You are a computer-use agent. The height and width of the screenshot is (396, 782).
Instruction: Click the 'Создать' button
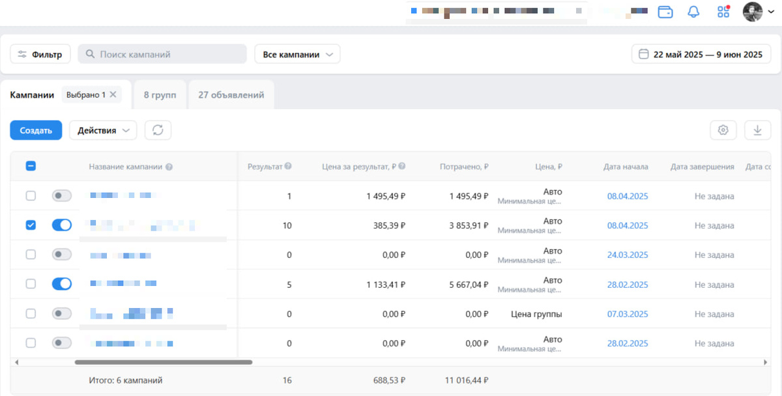pos(36,130)
